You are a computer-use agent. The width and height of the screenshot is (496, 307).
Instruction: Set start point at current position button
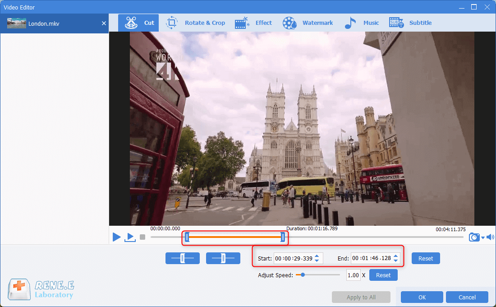click(183, 259)
